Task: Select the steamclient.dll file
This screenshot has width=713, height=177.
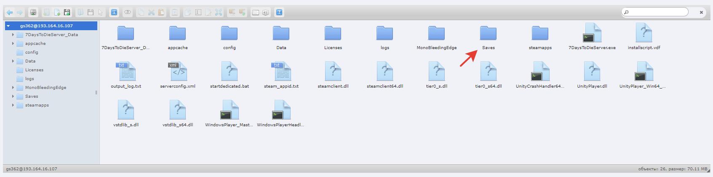Action: [x=333, y=75]
